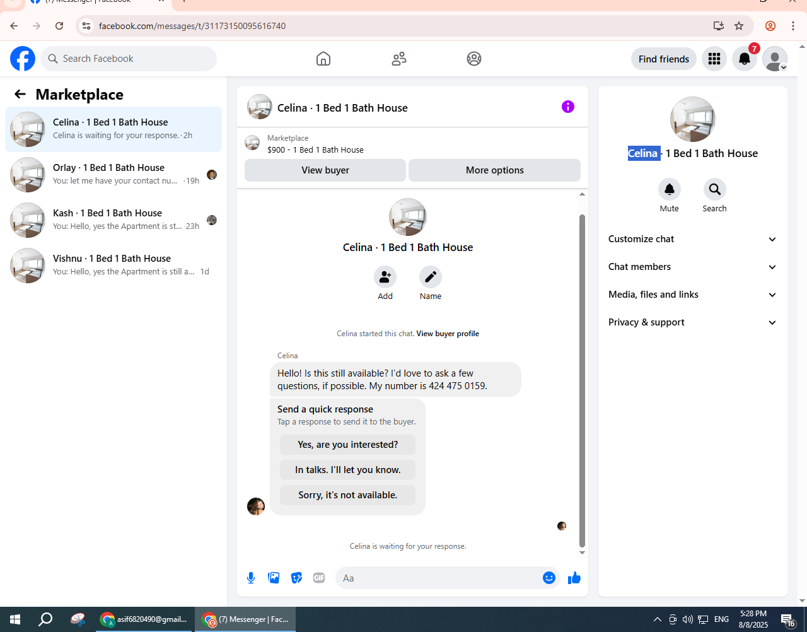Click Celina's avatar beside the quick responses
807x632 pixels.
pyautogui.click(x=256, y=506)
